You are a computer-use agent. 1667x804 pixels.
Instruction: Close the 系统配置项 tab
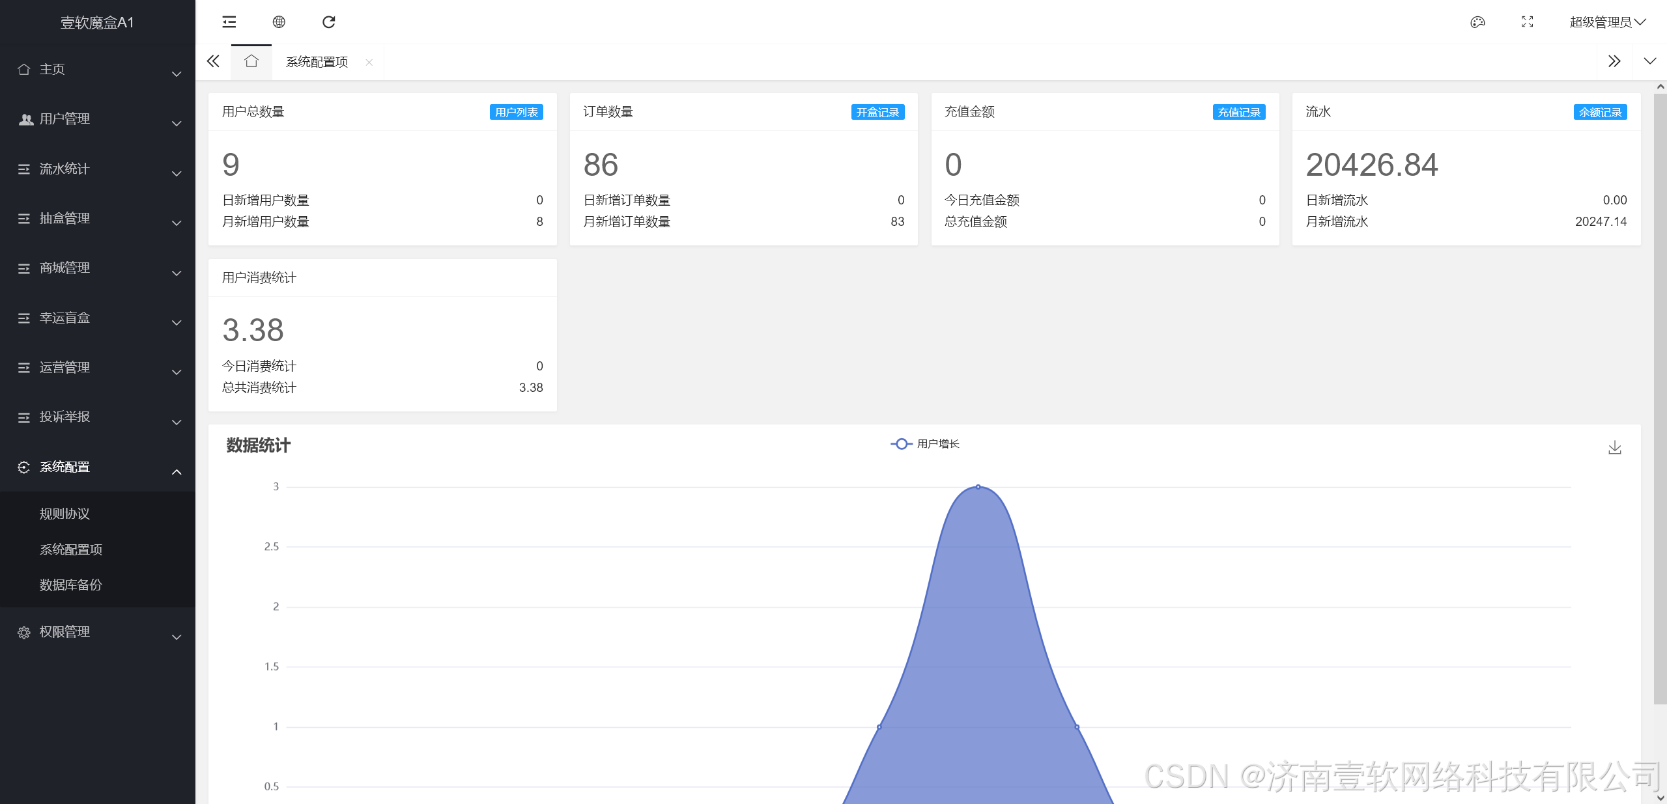point(369,62)
